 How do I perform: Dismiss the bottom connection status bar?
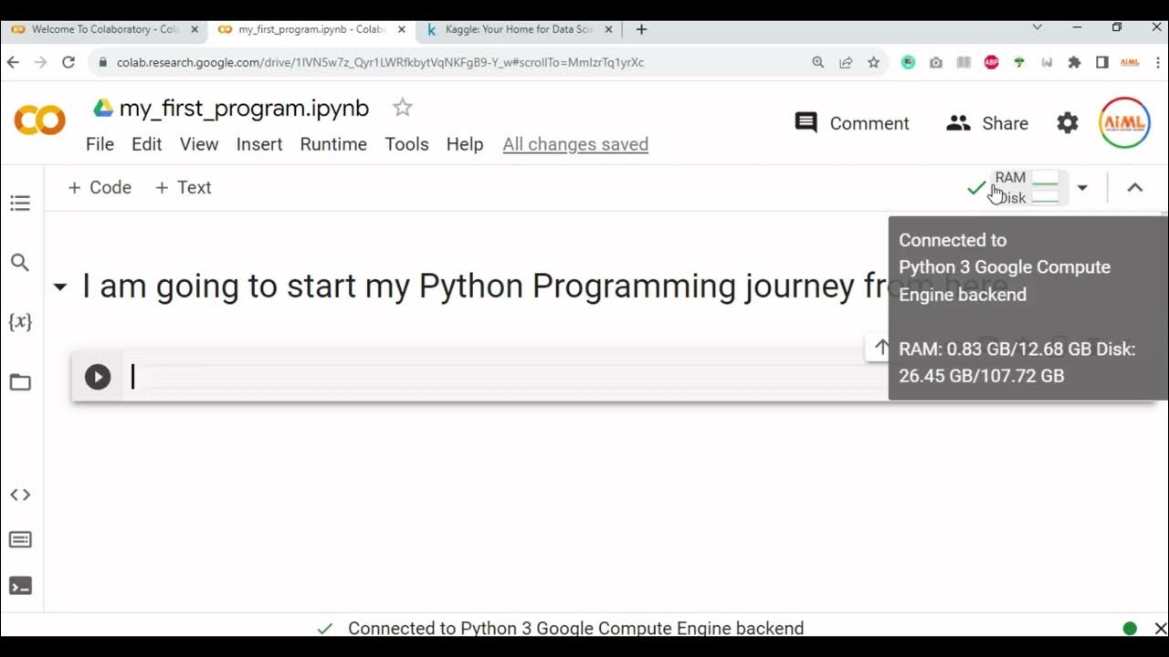click(x=1160, y=629)
